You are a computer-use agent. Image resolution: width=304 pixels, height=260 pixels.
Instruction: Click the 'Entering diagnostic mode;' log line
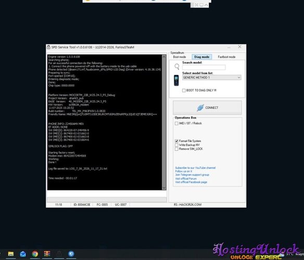click(x=64, y=79)
